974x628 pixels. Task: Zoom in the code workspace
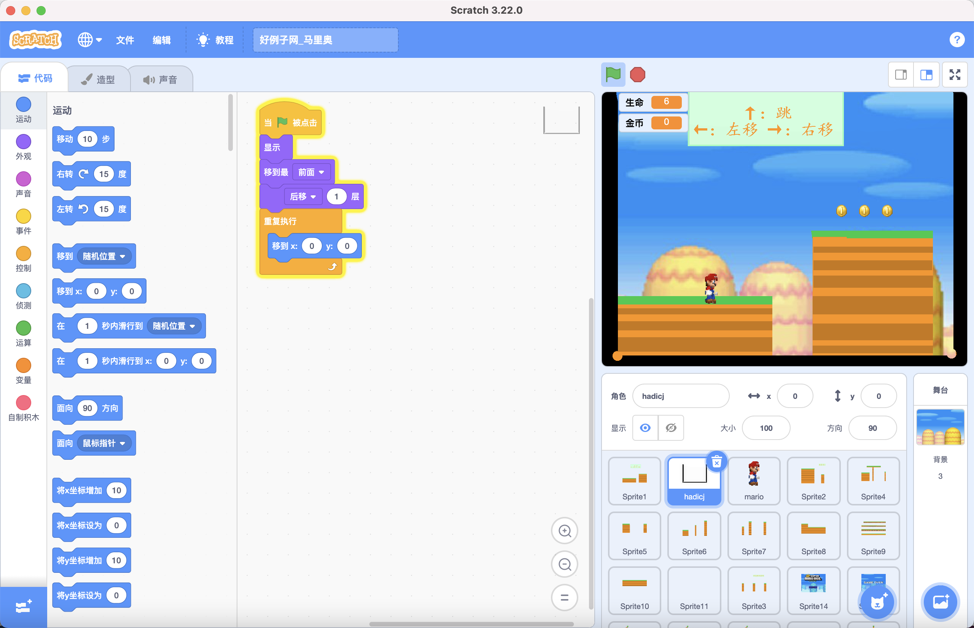click(565, 531)
